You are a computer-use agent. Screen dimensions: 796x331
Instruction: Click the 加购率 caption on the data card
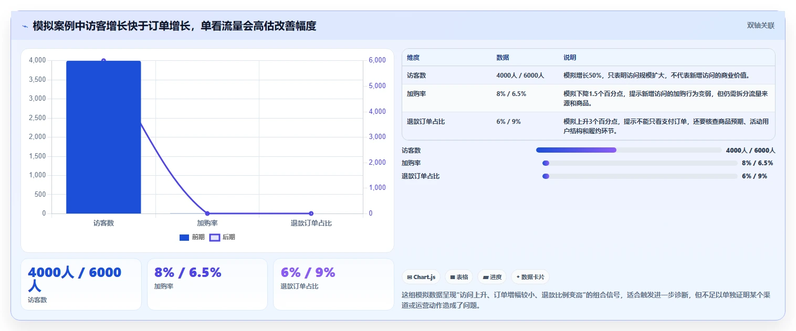tap(163, 286)
